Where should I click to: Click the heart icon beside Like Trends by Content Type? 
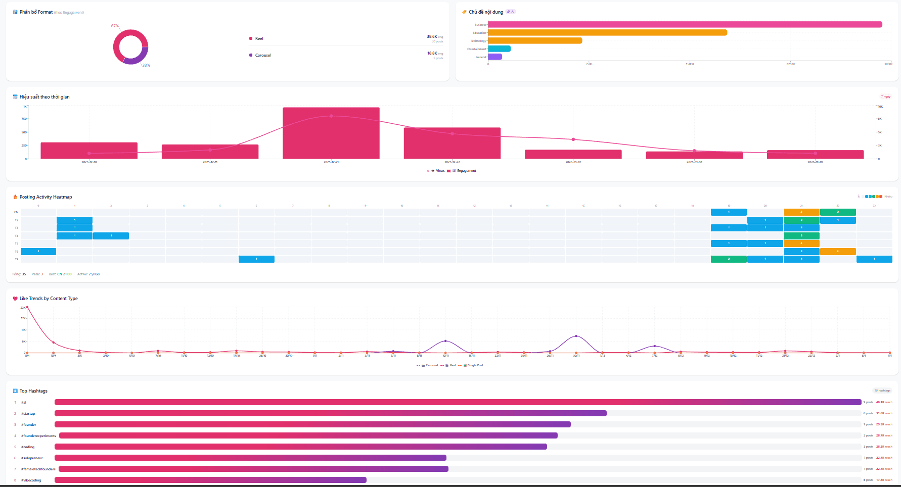point(15,298)
